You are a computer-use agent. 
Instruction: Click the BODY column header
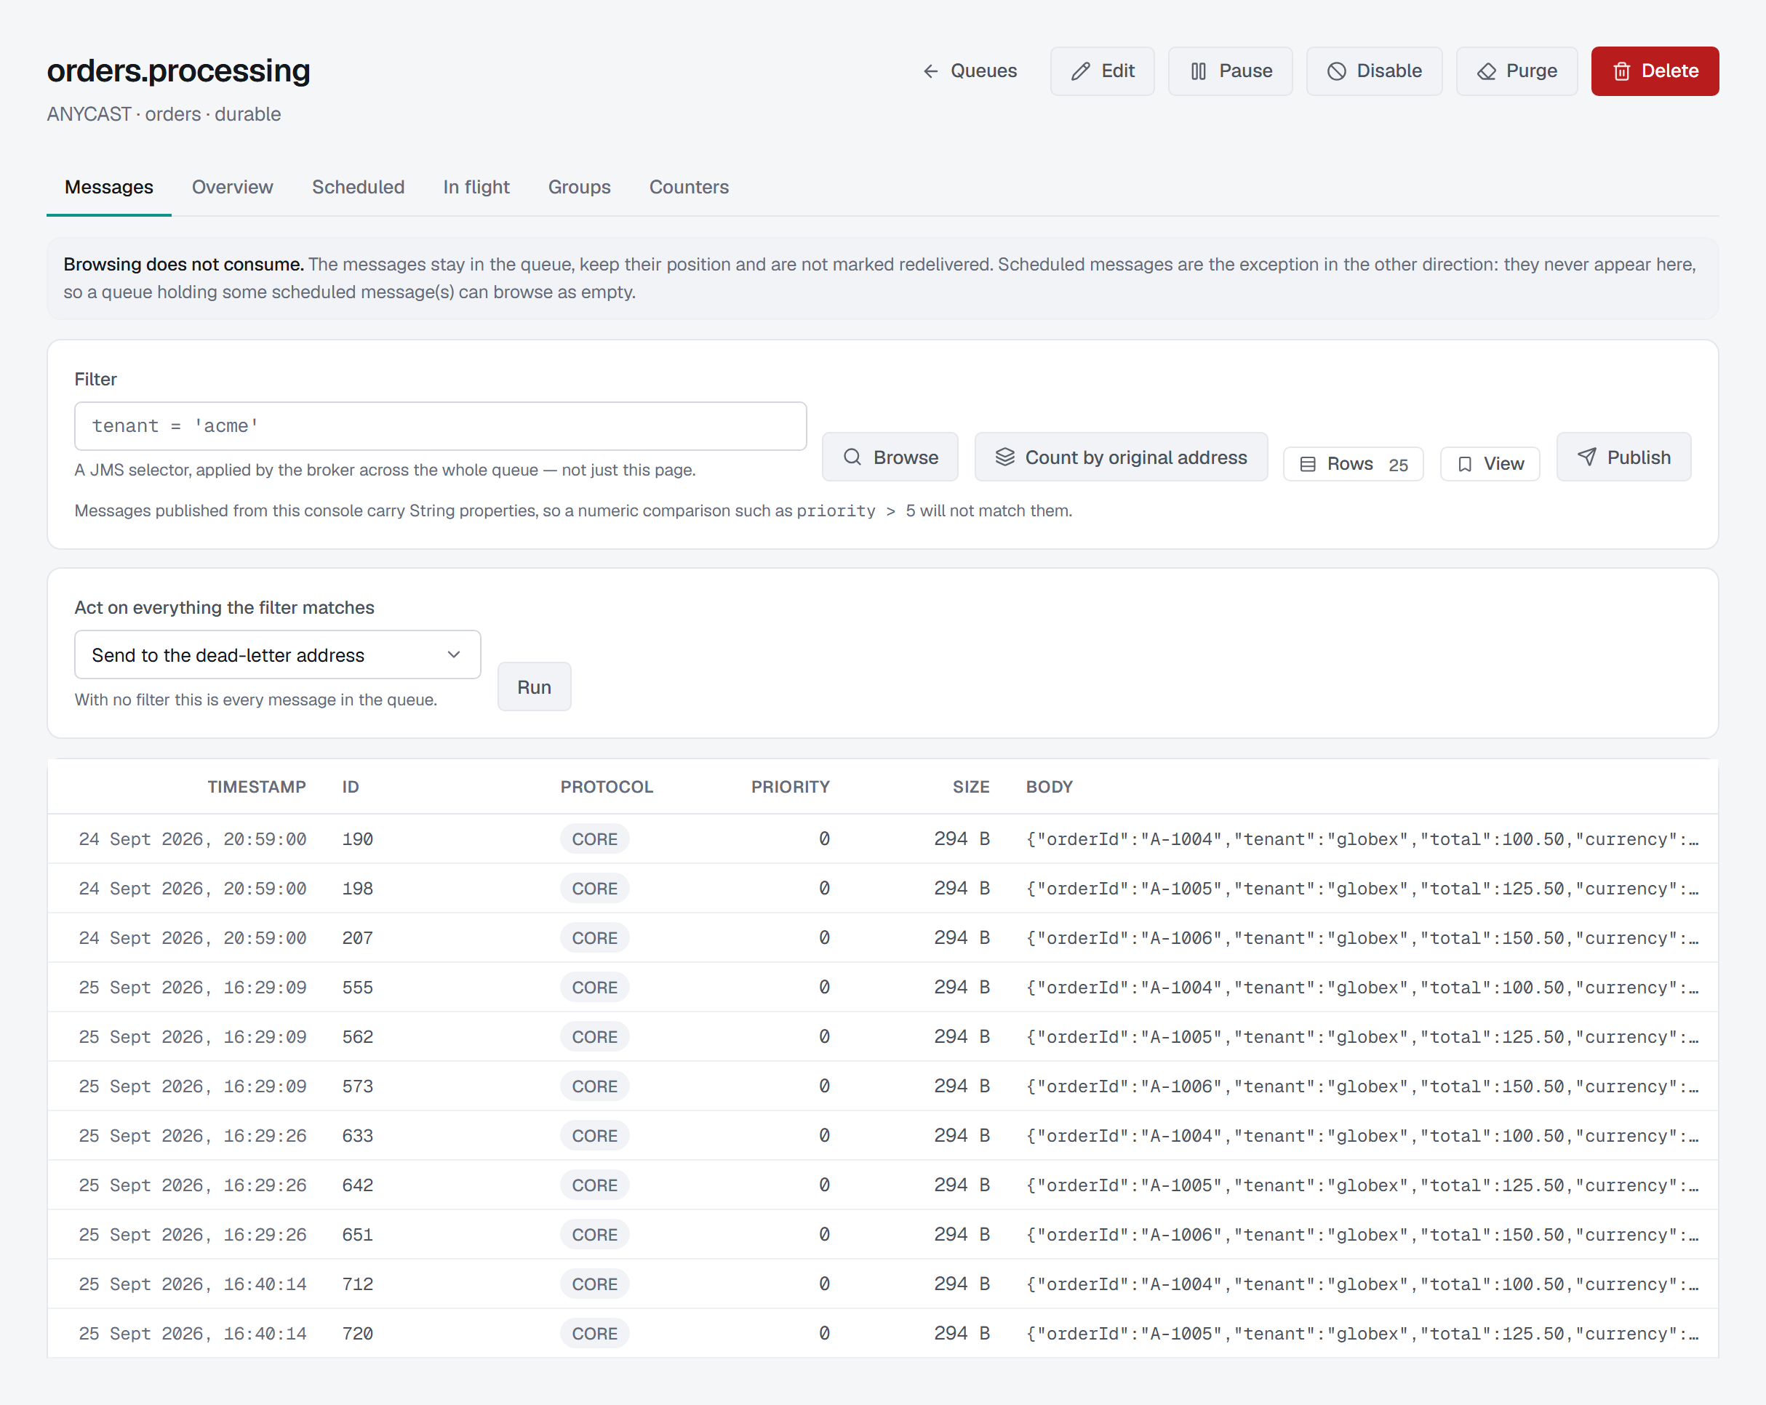(x=1050, y=787)
